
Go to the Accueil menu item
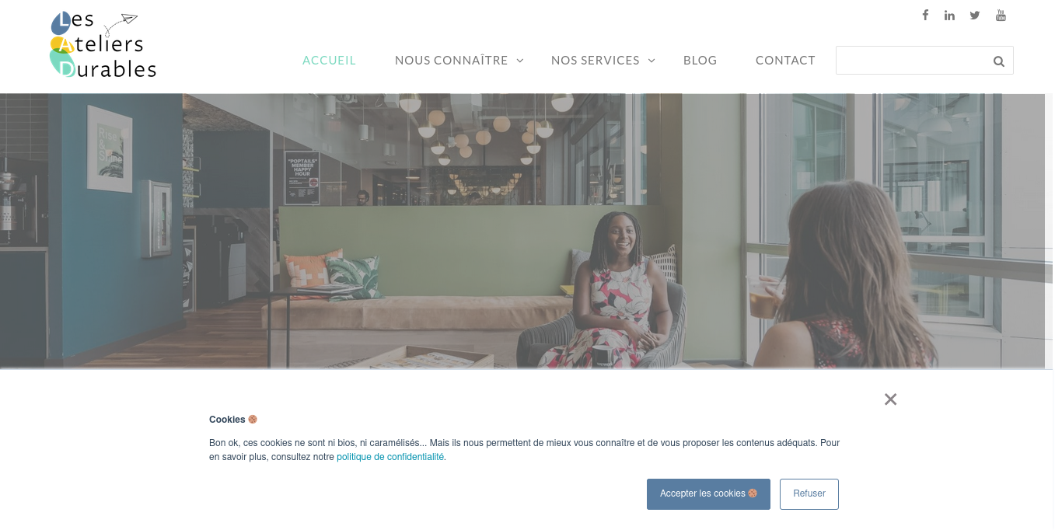tap(329, 60)
